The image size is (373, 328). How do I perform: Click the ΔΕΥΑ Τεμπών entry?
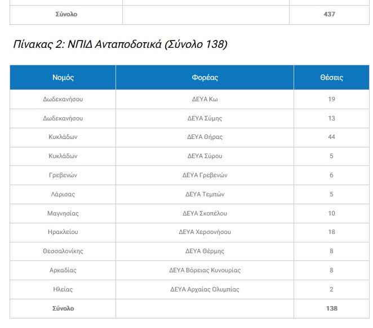[x=205, y=194]
